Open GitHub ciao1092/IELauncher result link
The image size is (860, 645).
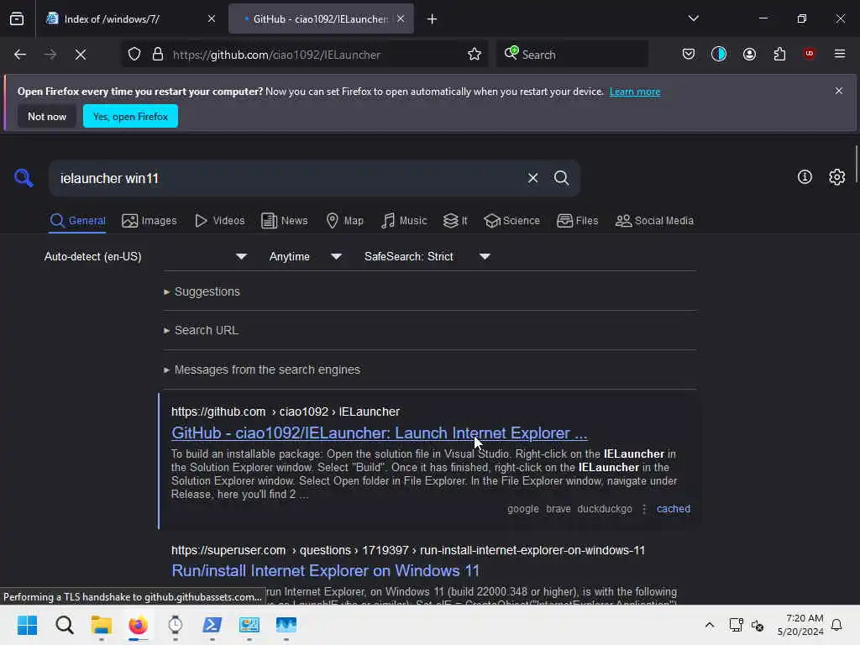(x=379, y=433)
